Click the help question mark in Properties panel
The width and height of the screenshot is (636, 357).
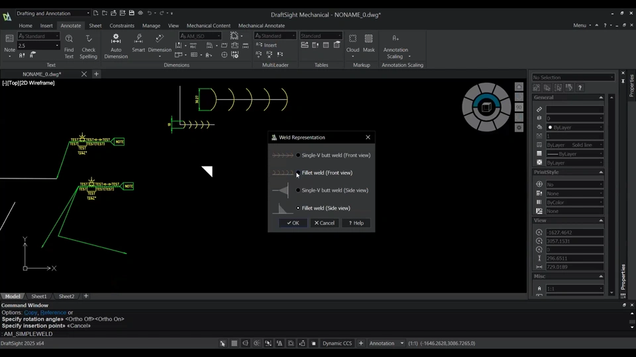(x=580, y=87)
